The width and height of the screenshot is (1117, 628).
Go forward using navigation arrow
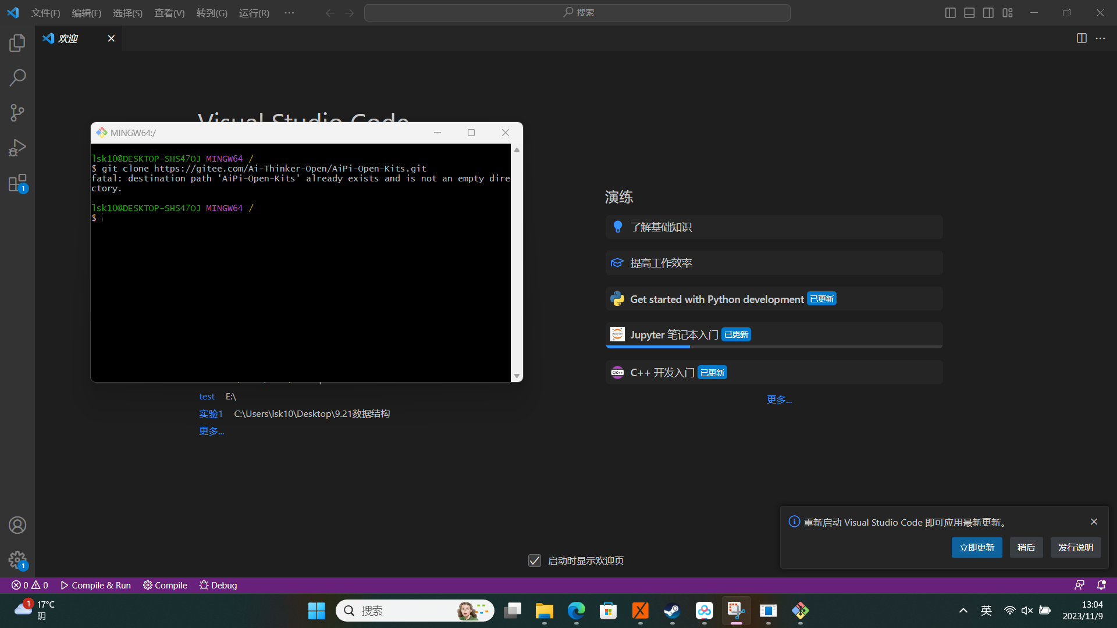tap(349, 13)
